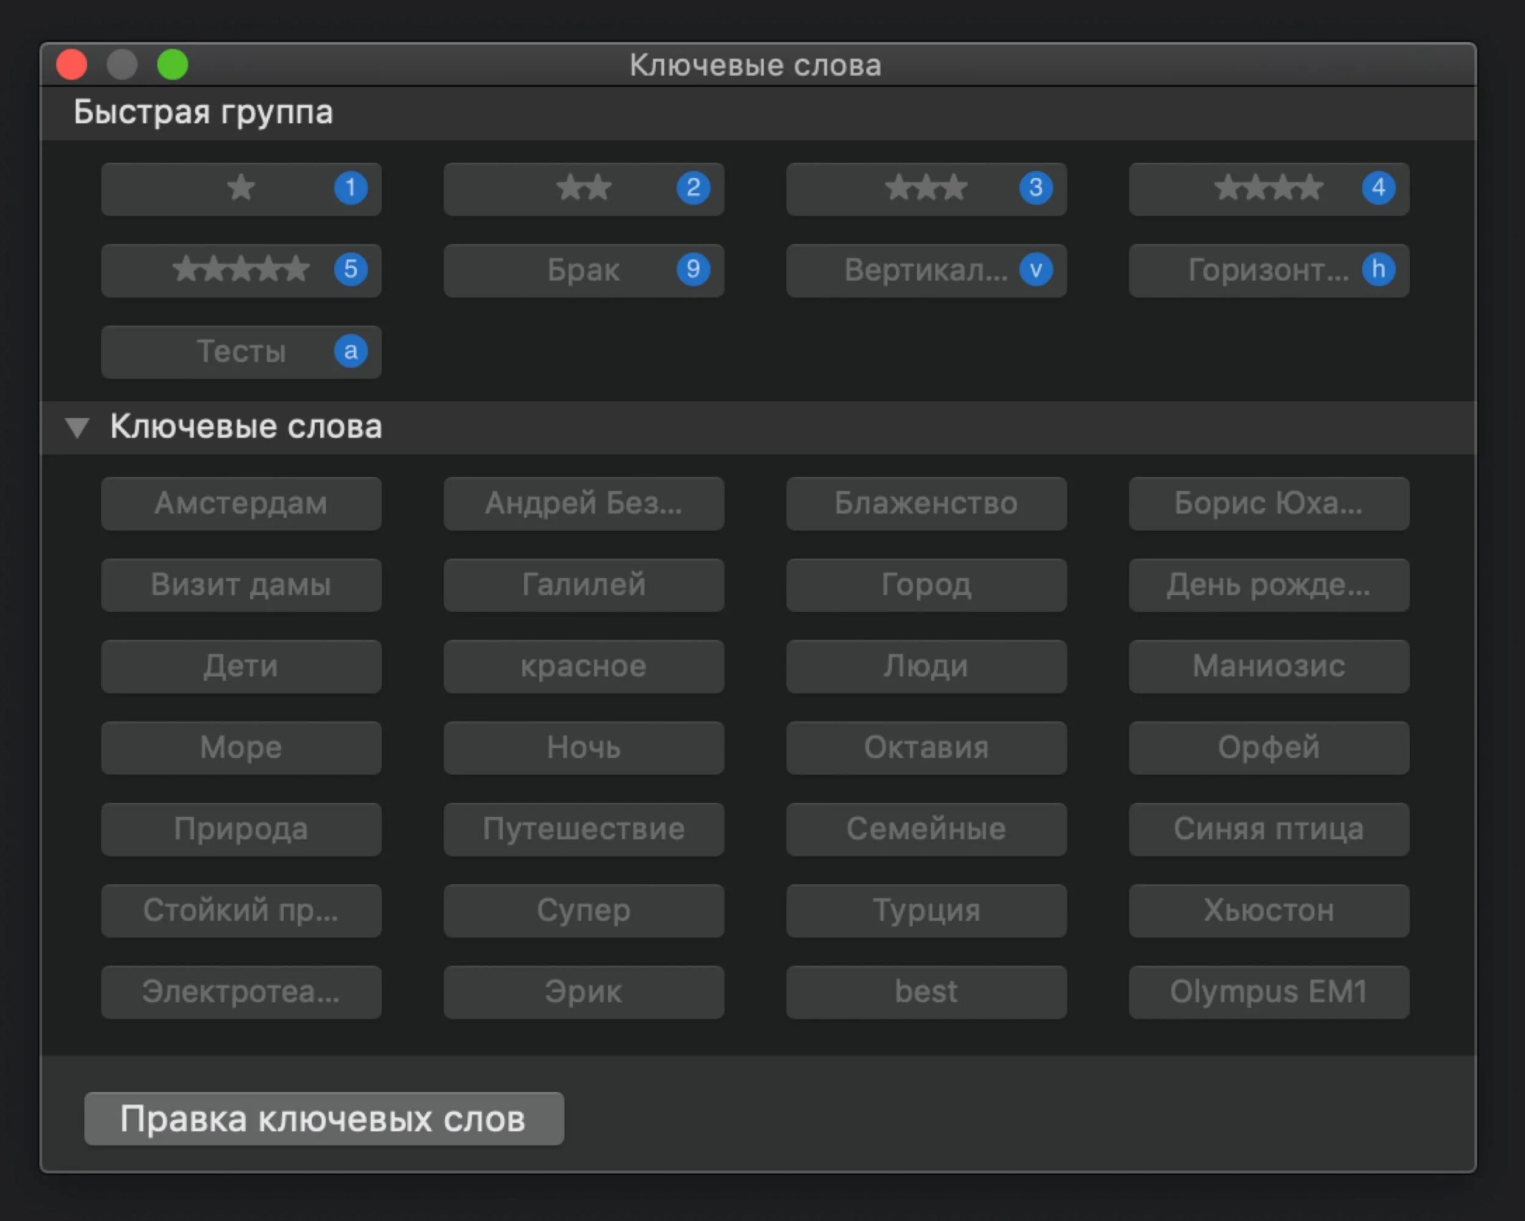
Task: Apply the two-star rating keyword
Action: pos(584,189)
